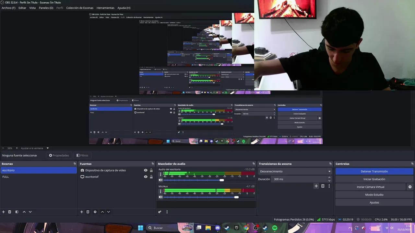This screenshot has height=233, width=415.
Task: Decrease transition duration down arrow
Action: [329, 181]
